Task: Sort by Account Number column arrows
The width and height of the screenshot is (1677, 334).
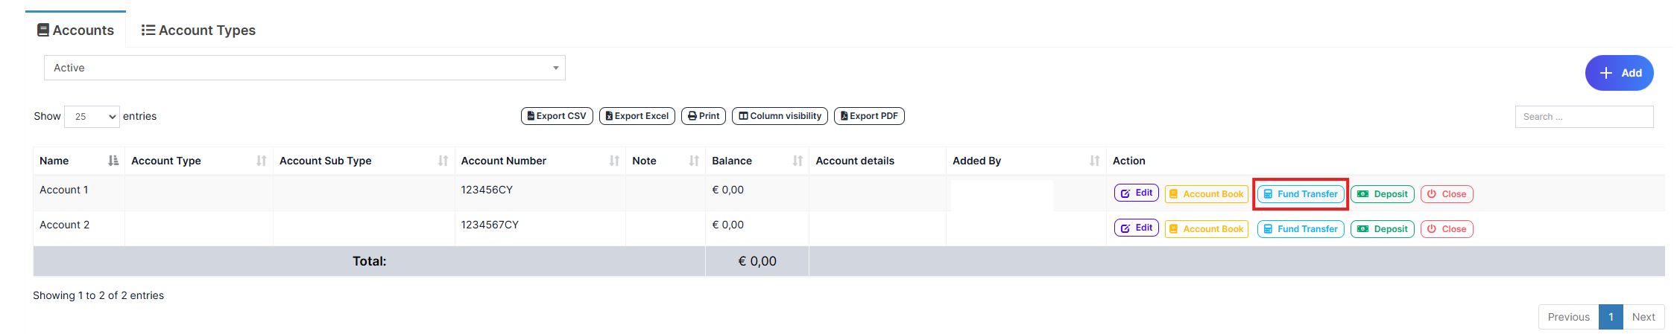Action: click(x=614, y=161)
